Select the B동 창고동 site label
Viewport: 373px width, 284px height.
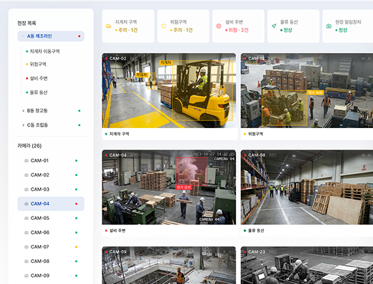click(x=37, y=111)
